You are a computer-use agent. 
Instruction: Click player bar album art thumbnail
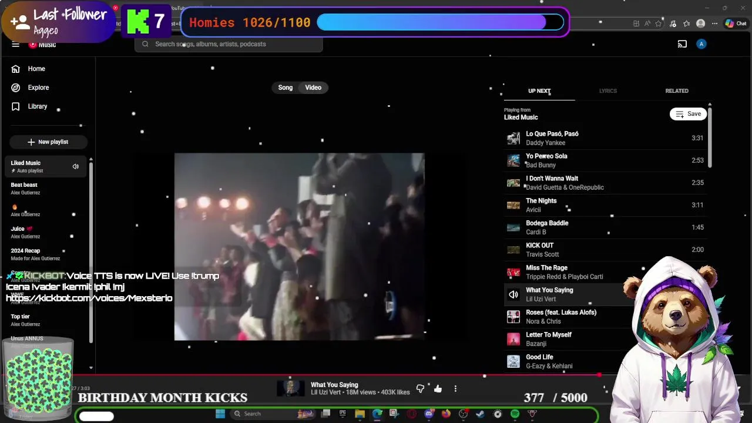pos(291,388)
